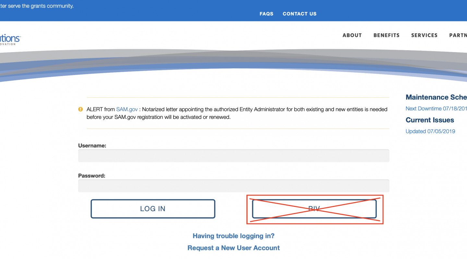Click the cut-off PARTNERS navigation item
The image size is (467, 259).
[x=458, y=35]
